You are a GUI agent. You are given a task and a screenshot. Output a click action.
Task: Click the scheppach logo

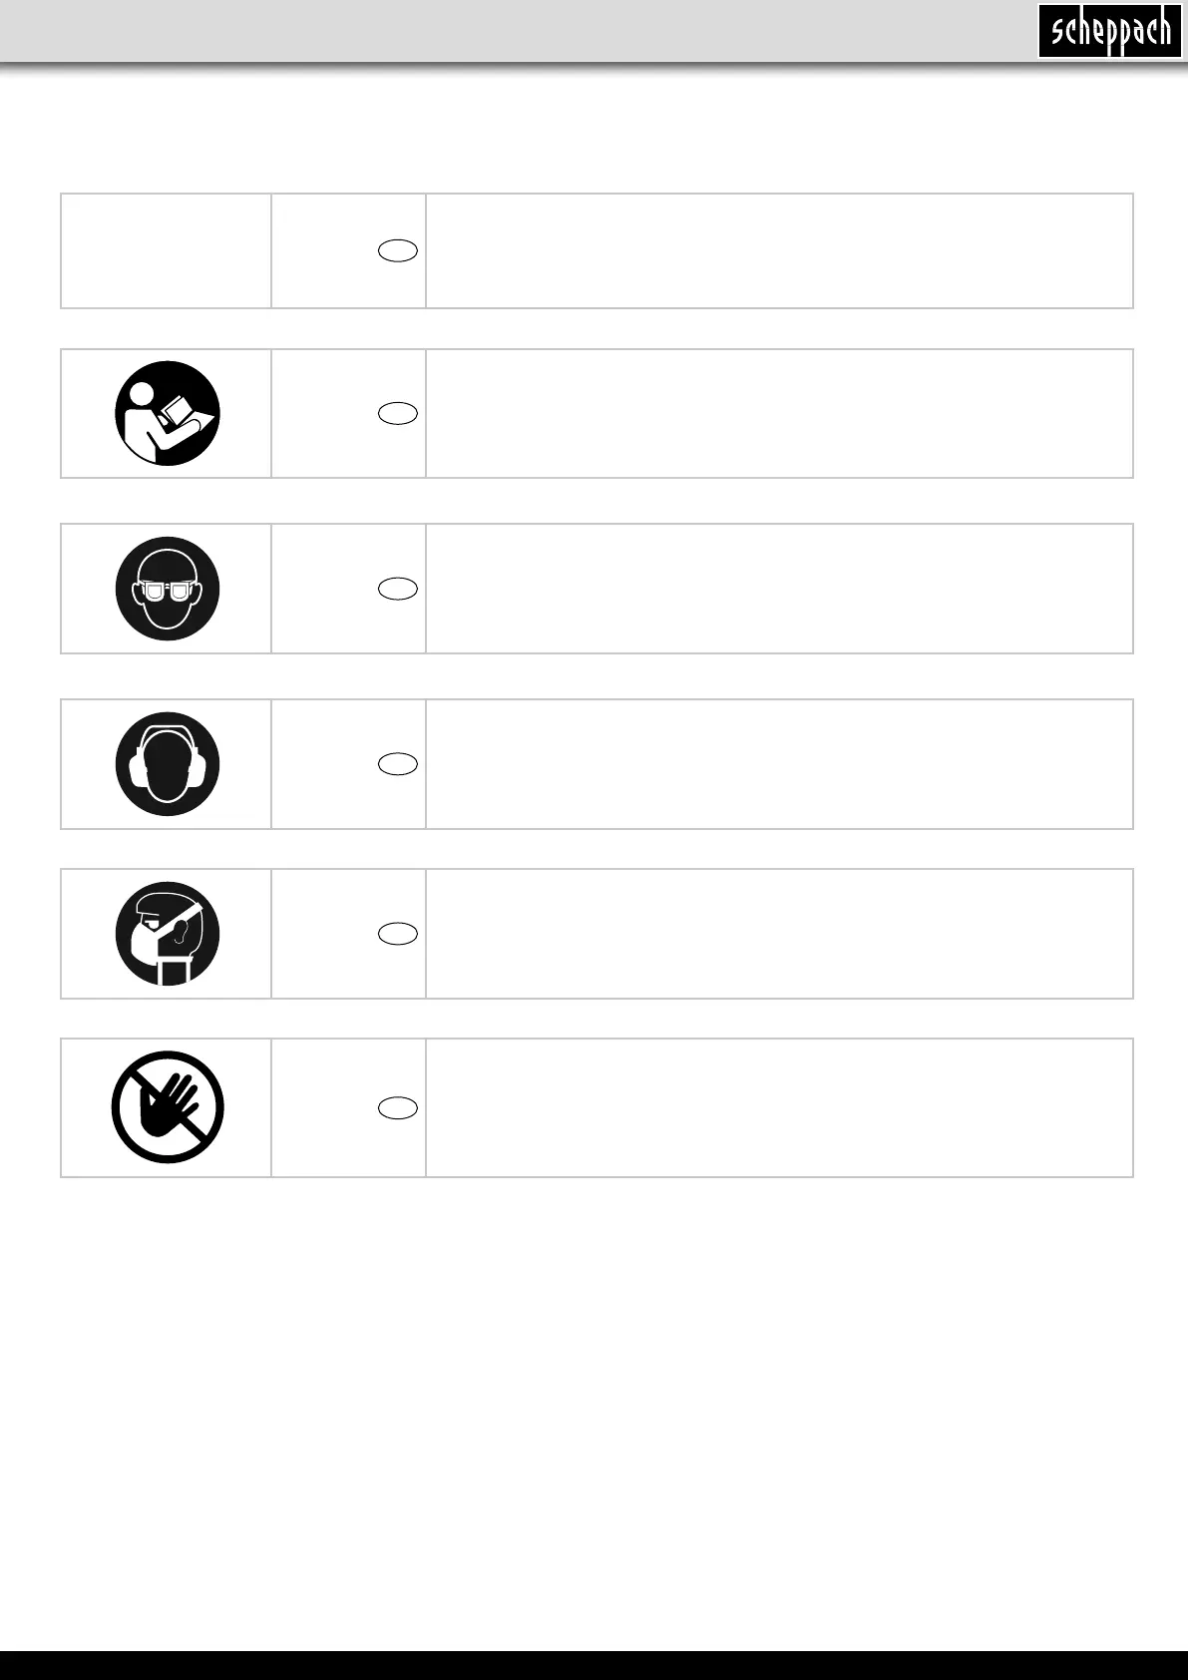[x=1110, y=31]
